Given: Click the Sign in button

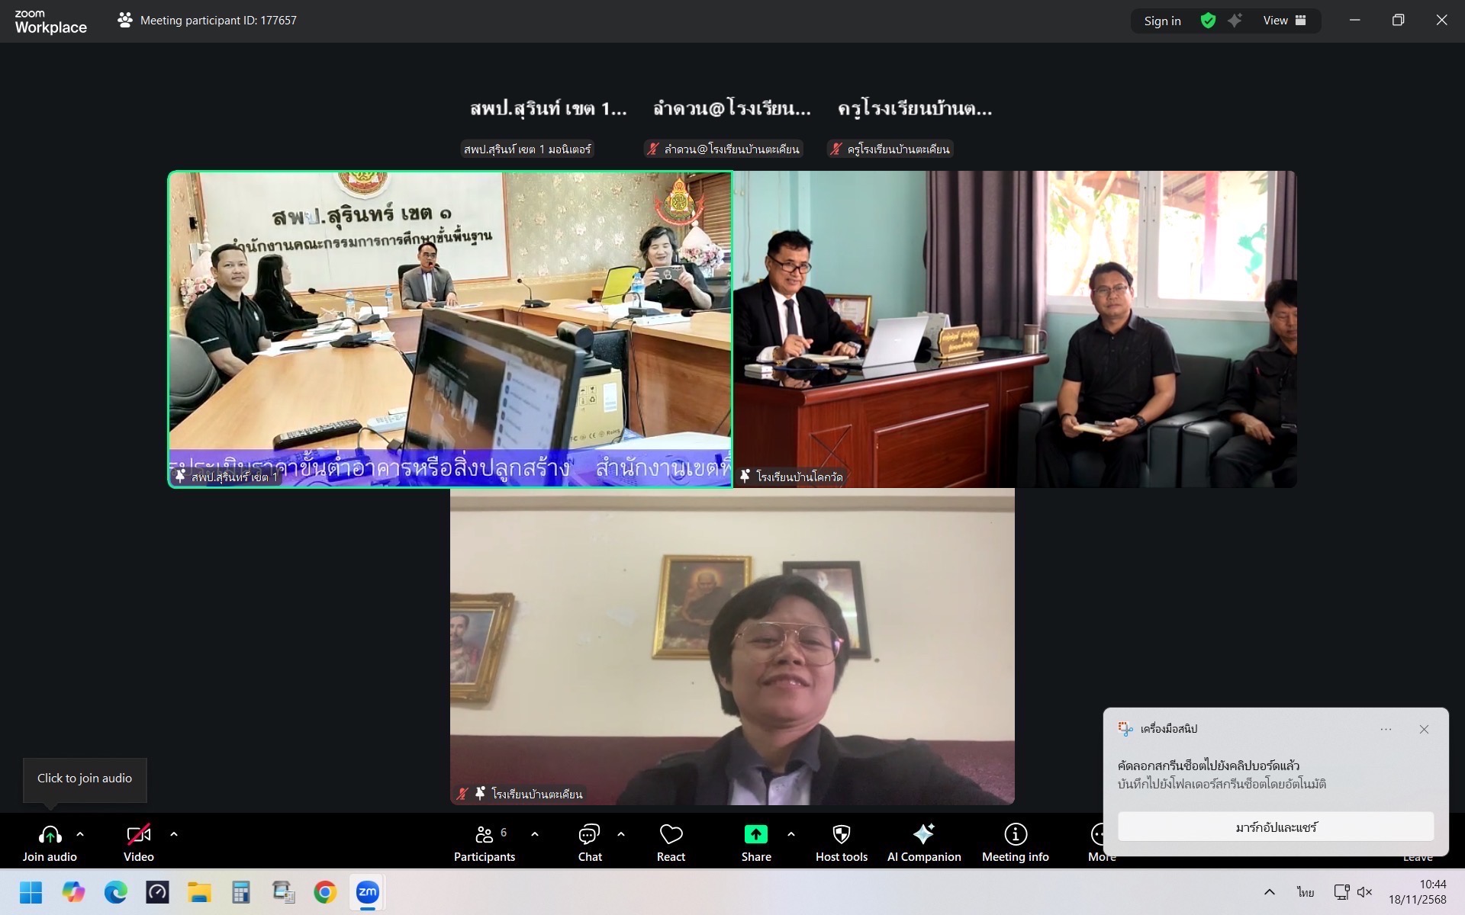Looking at the screenshot, I should click(x=1162, y=21).
